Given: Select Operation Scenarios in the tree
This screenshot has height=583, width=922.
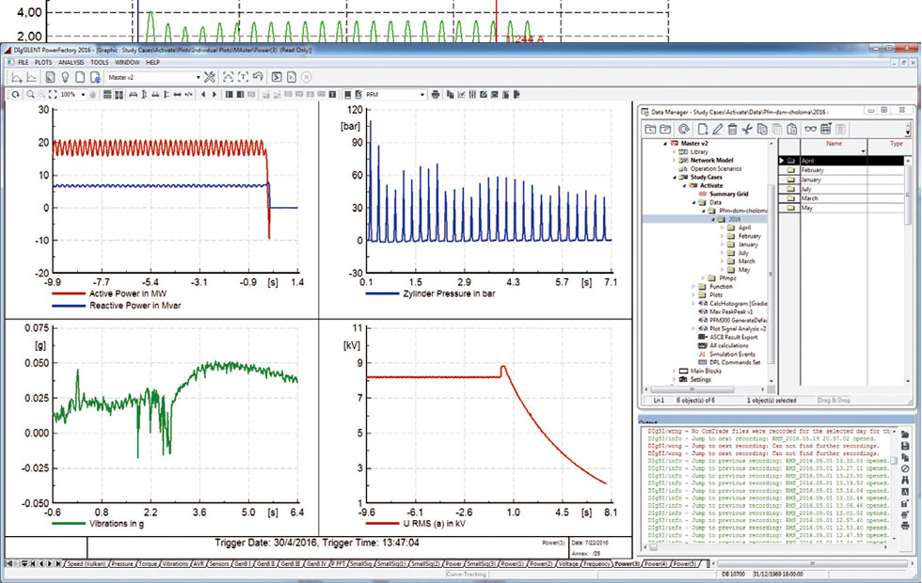Looking at the screenshot, I should pos(716,168).
